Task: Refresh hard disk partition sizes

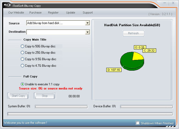Action: click(133, 33)
